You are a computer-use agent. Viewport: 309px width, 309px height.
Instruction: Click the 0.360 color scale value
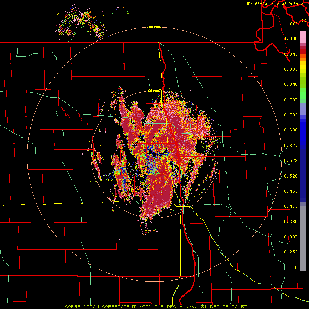[291, 222]
